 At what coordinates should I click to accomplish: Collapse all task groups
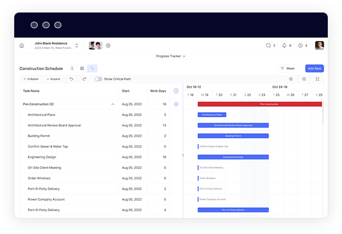pyautogui.click(x=31, y=79)
